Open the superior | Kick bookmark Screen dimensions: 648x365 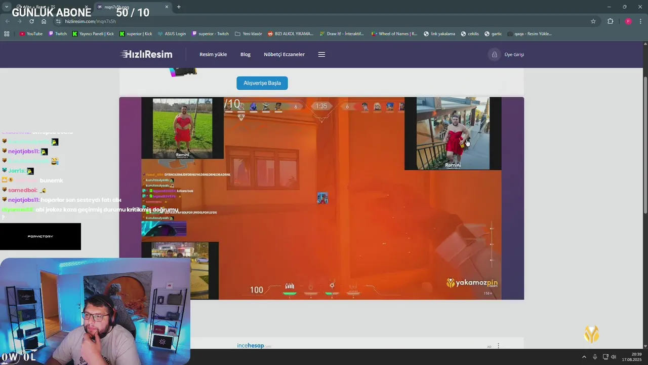[x=136, y=34]
